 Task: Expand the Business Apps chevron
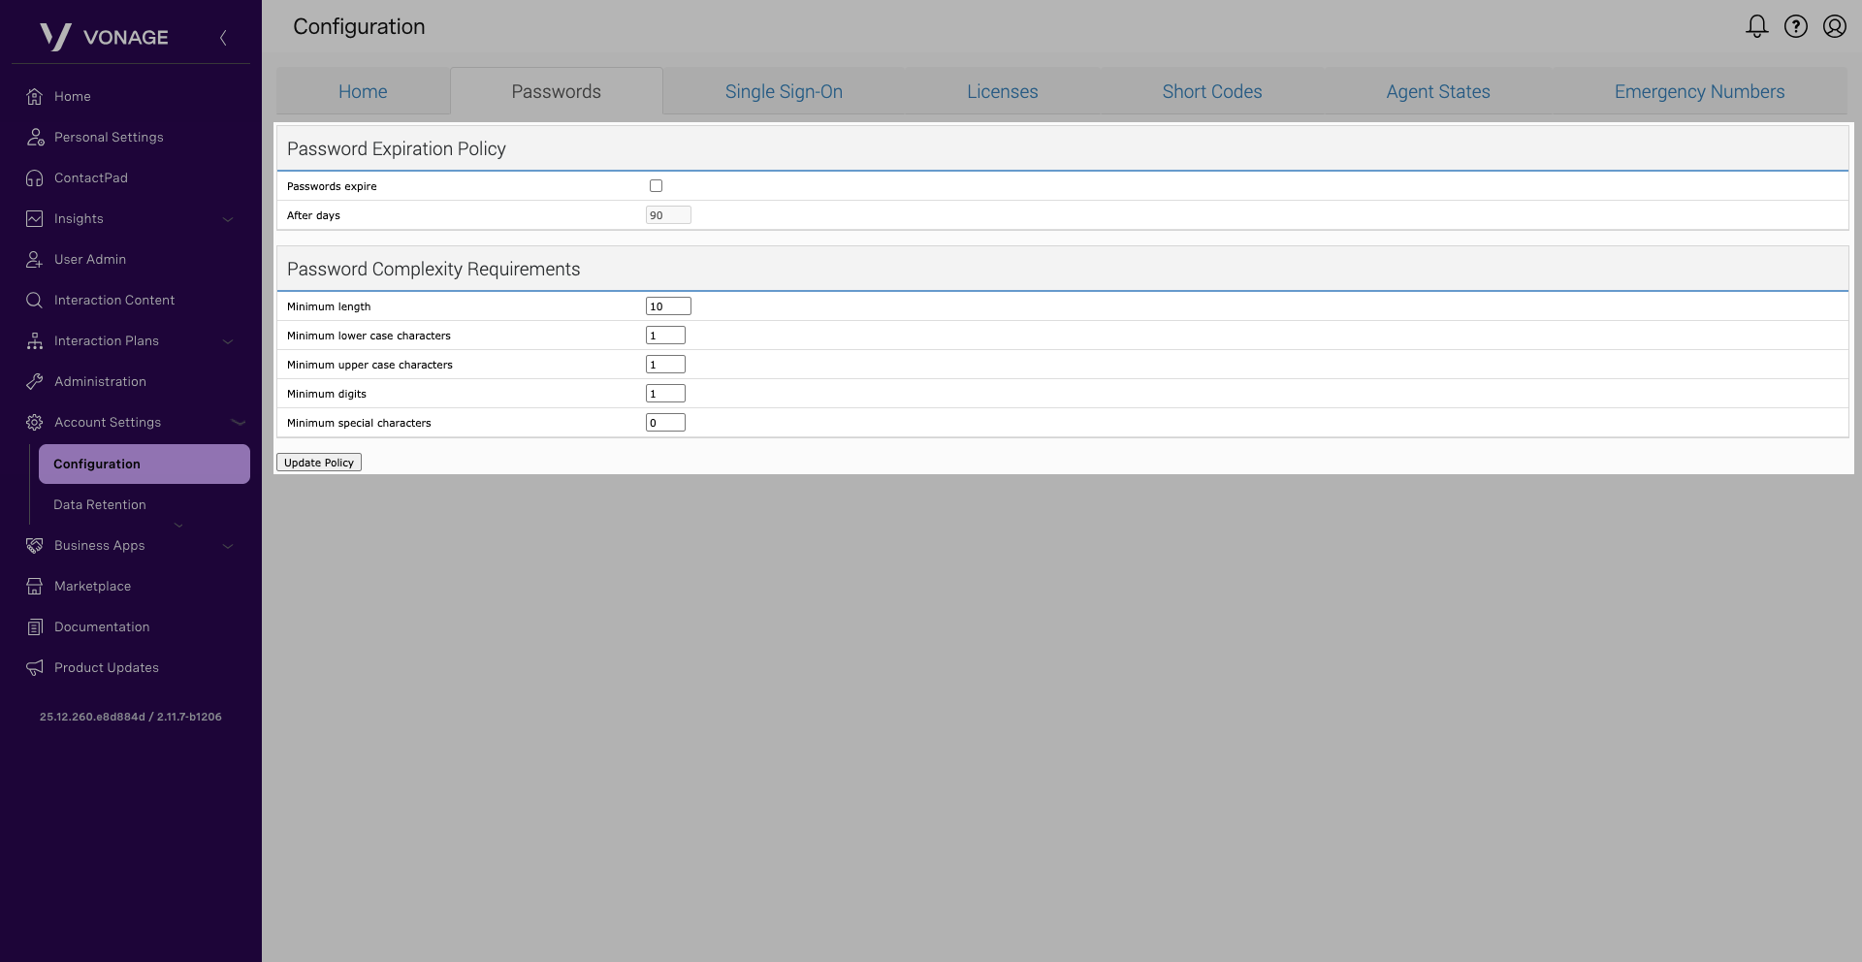pos(228,546)
